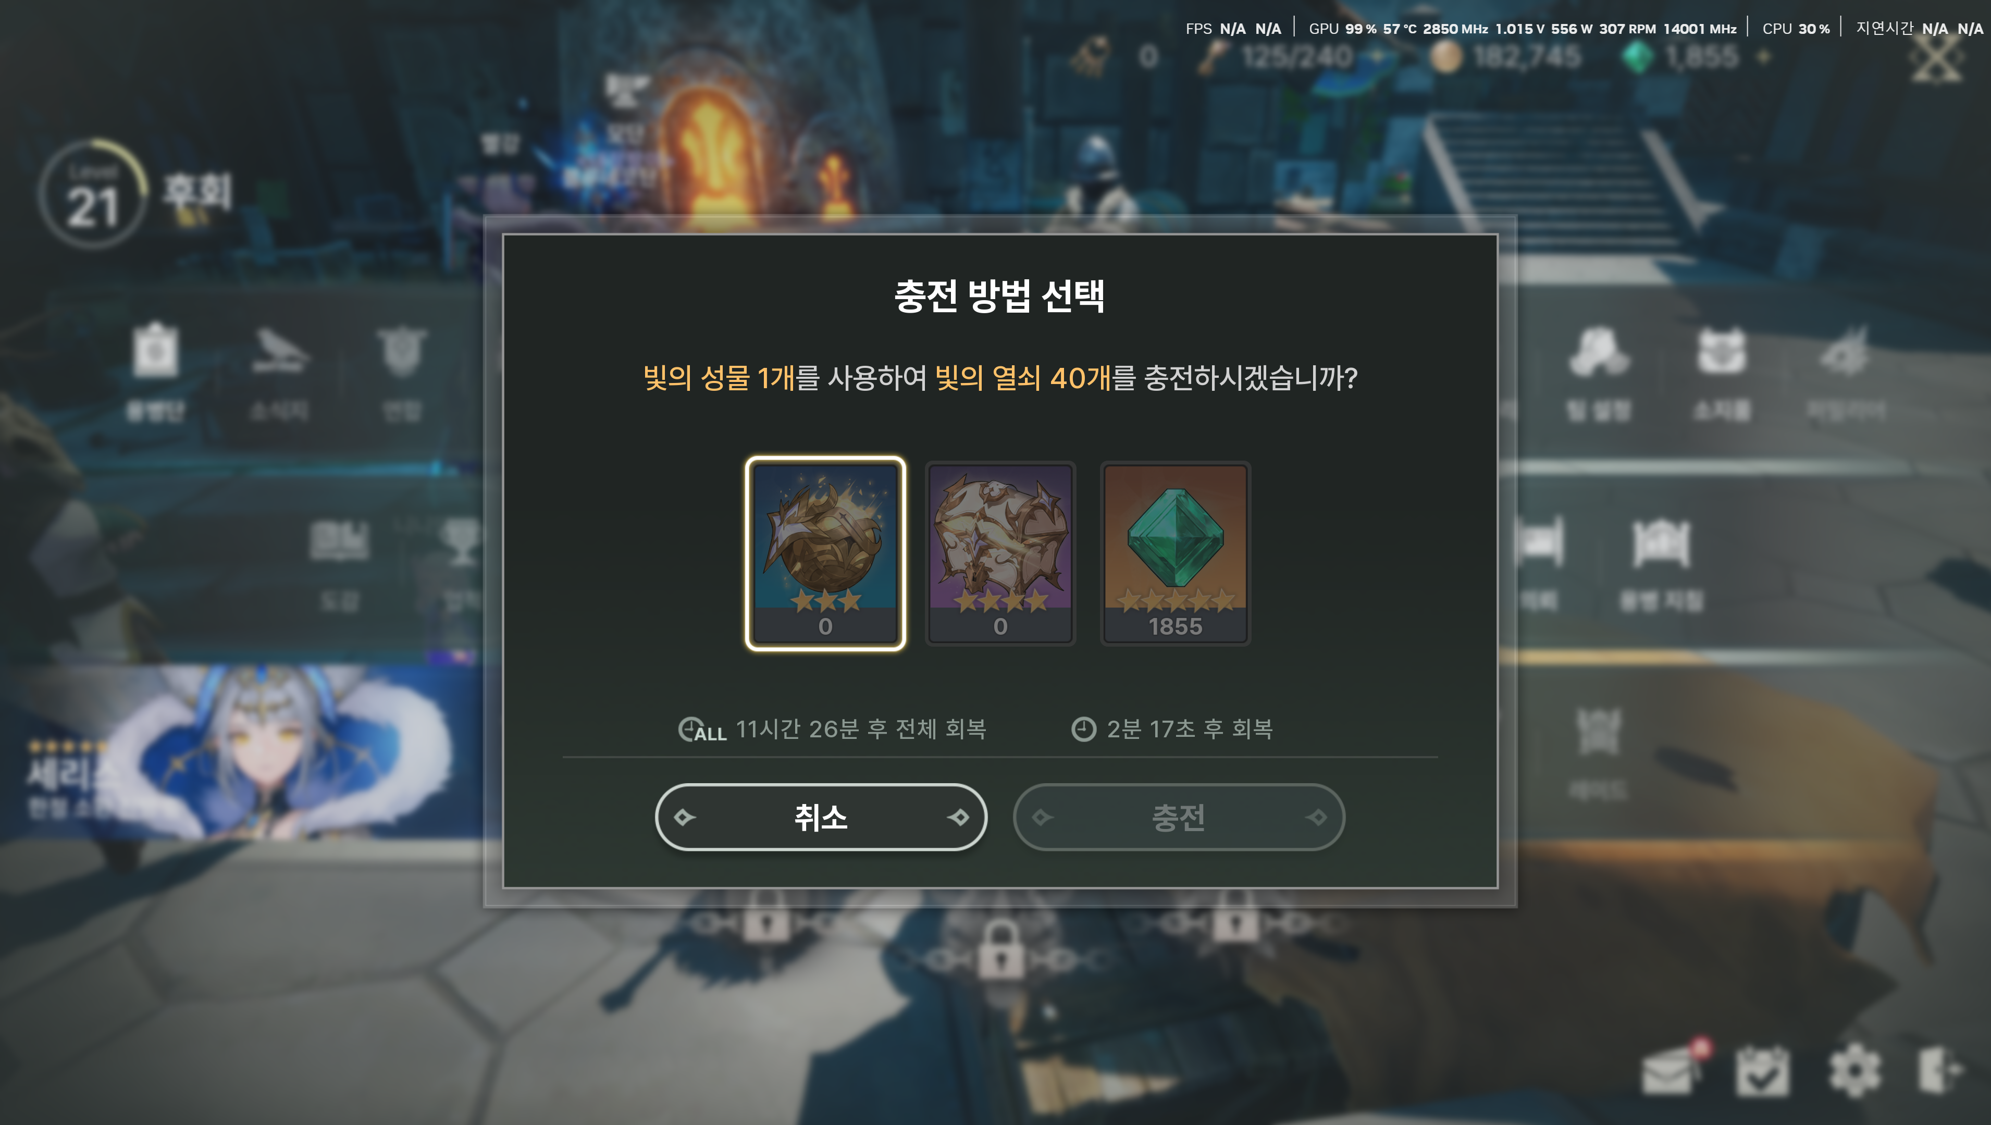Viewport: 1991px width, 1125px height.
Task: Click the 취소 cancel button
Action: (821, 817)
